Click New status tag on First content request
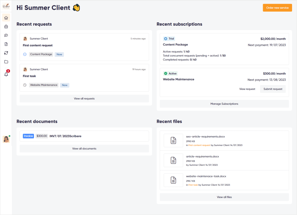This screenshot has width=297, height=215. [59, 54]
